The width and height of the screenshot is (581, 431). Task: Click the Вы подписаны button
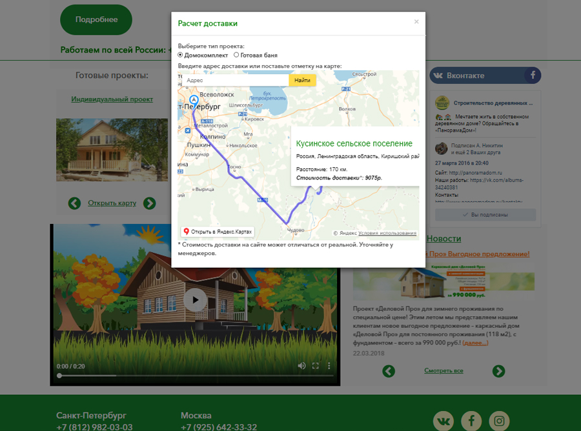[x=485, y=215]
